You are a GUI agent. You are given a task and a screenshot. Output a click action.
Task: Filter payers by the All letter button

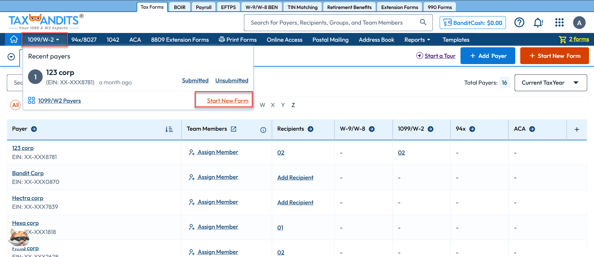coord(16,105)
